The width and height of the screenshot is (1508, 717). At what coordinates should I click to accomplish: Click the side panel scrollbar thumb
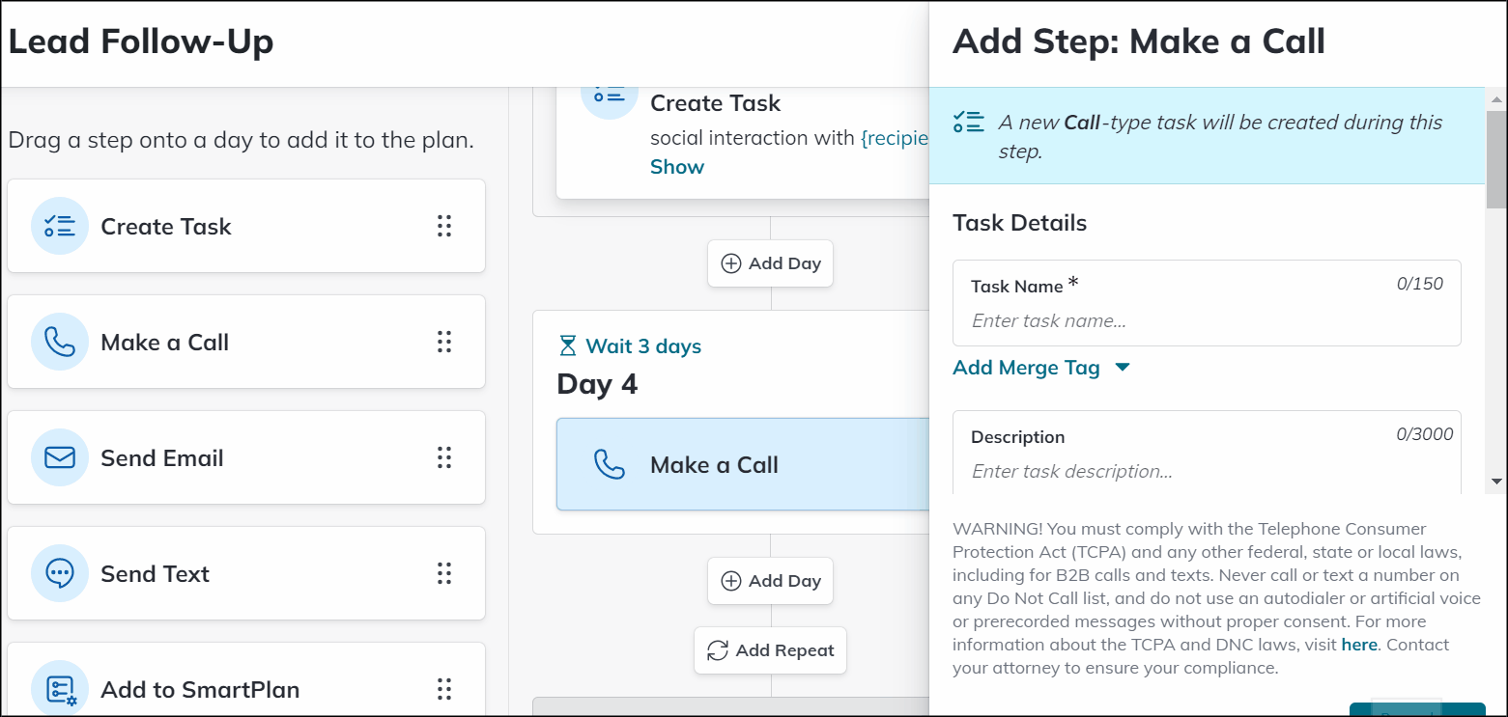pos(1496,157)
